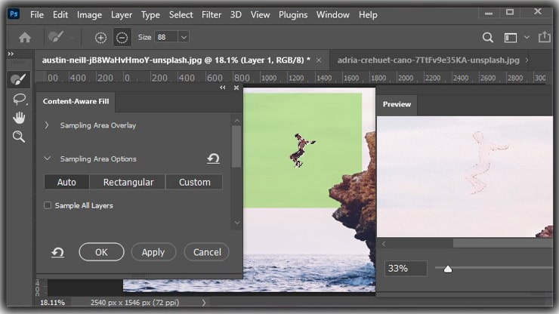Open the Help menu

pos(368,15)
